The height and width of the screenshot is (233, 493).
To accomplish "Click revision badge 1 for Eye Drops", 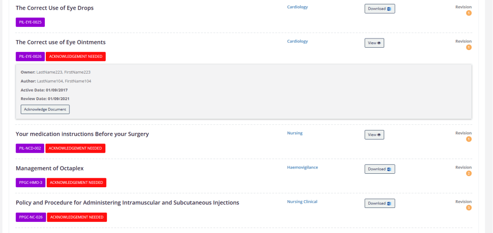I will click(x=469, y=13).
